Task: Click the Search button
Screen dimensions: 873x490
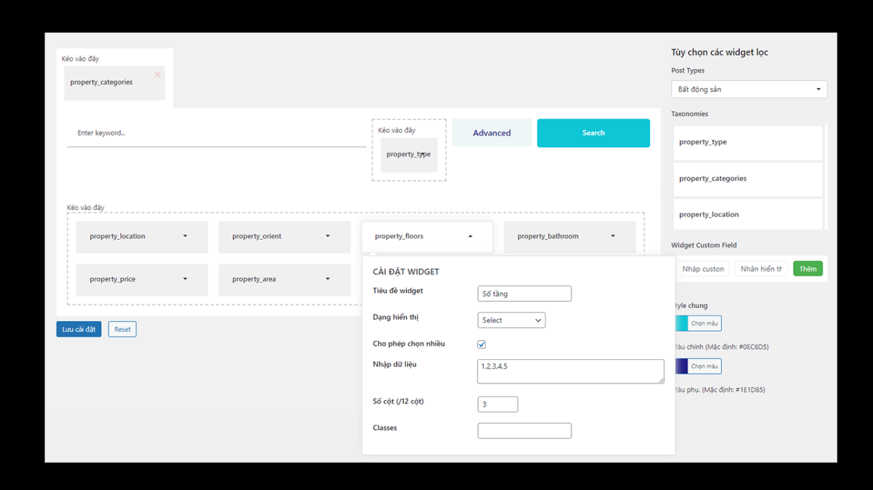Action: [593, 132]
